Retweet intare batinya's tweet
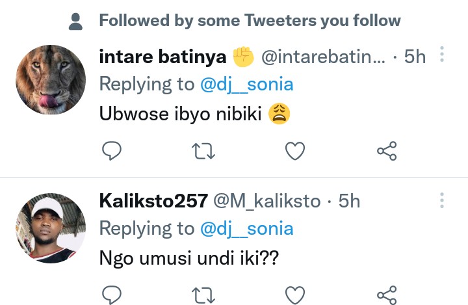468x305 pixels. 203,152
